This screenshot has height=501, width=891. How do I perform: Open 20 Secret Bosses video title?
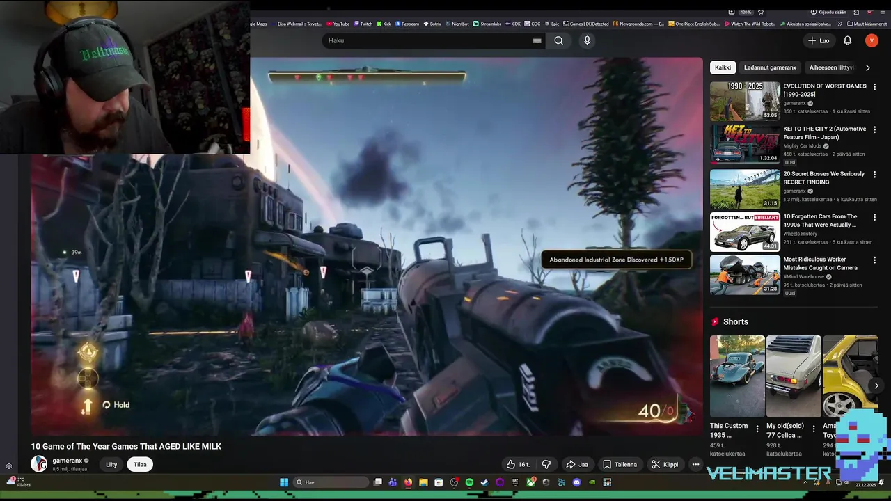[823, 178]
